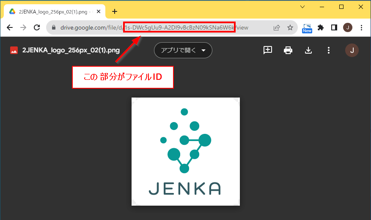The width and height of the screenshot is (371, 220).
Task: Open the アプリで開く dropdown
Action: point(183,50)
